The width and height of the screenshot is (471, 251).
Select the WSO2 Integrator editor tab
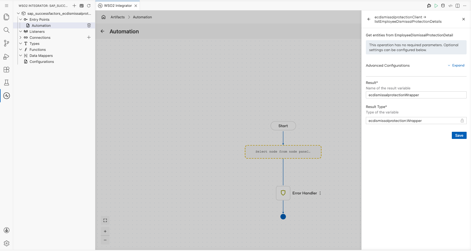118,5
